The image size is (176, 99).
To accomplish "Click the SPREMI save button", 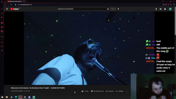I will point(120,91).
